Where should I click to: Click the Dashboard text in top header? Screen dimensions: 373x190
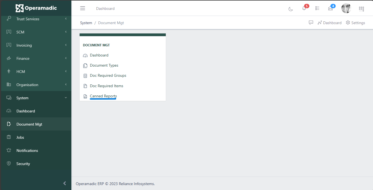pos(105,8)
